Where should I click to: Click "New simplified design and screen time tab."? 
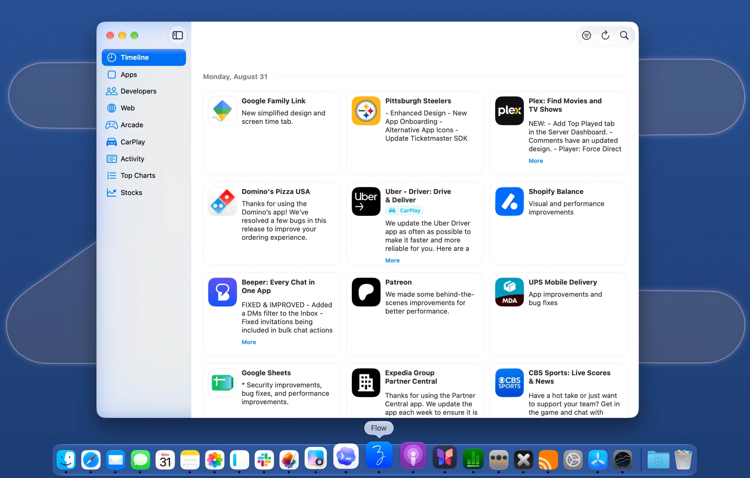pos(283,117)
